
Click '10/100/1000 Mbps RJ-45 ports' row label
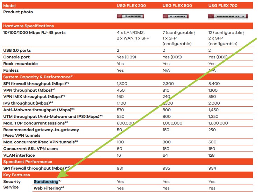(x=34, y=33)
